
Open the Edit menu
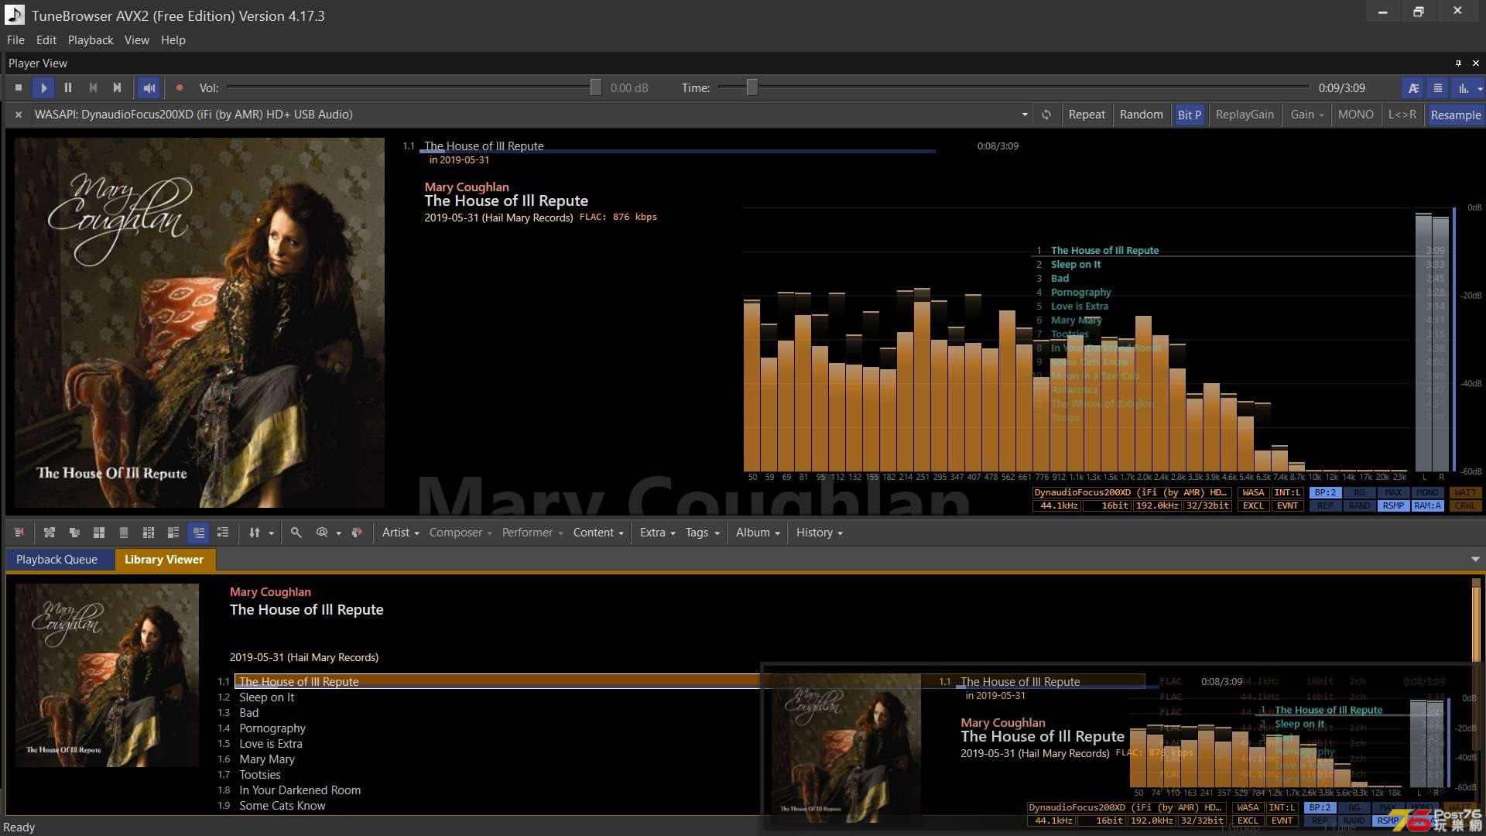(x=46, y=40)
